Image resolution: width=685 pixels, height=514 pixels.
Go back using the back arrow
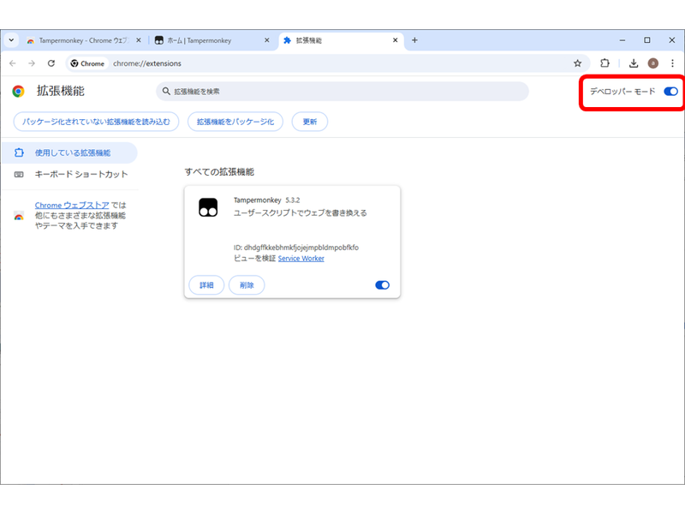13,63
